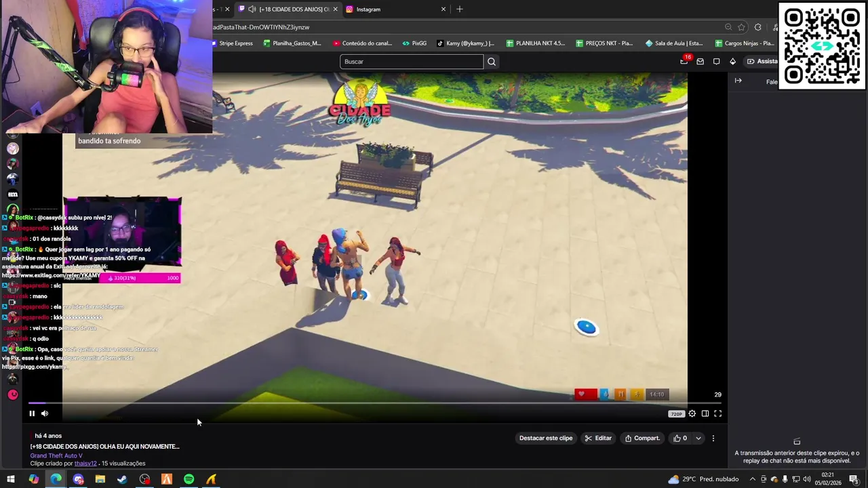Collapse the chat panel arrow
This screenshot has height=488, width=868.
738,81
